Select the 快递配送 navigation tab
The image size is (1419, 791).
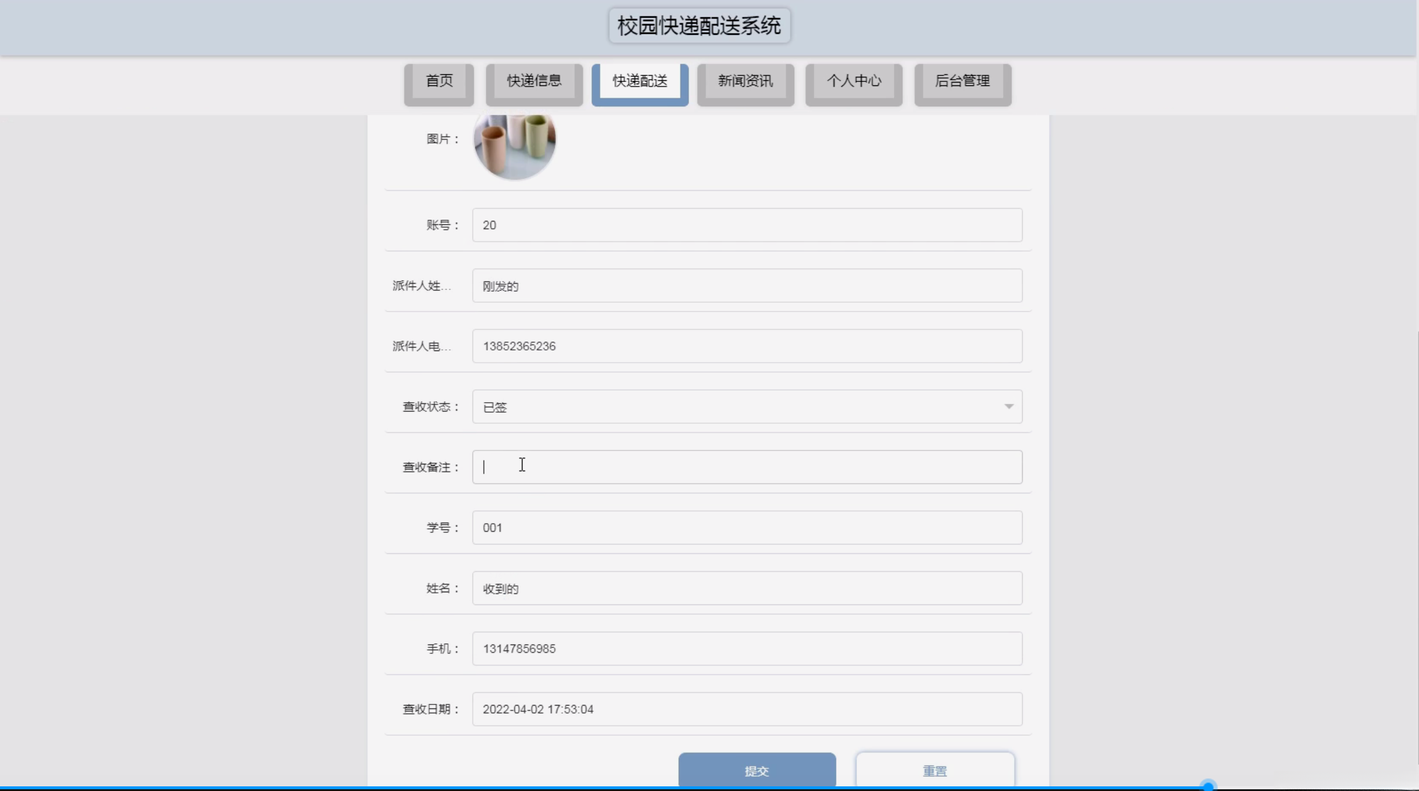point(639,81)
